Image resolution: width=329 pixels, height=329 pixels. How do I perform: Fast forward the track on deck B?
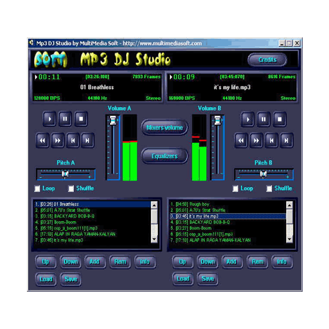coord(256,140)
